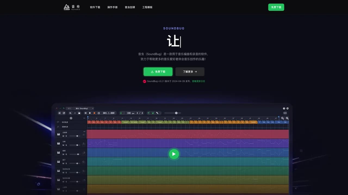348x195 pixels.
Task: Click the 108 bpm tempo value
Action: pos(129,113)
